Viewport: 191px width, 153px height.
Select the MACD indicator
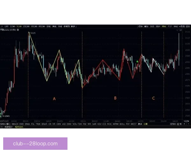(x=15, y=124)
